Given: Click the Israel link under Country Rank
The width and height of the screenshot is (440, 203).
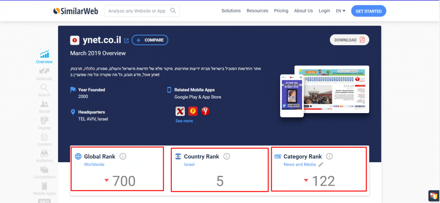Looking at the screenshot, I should 189,165.
